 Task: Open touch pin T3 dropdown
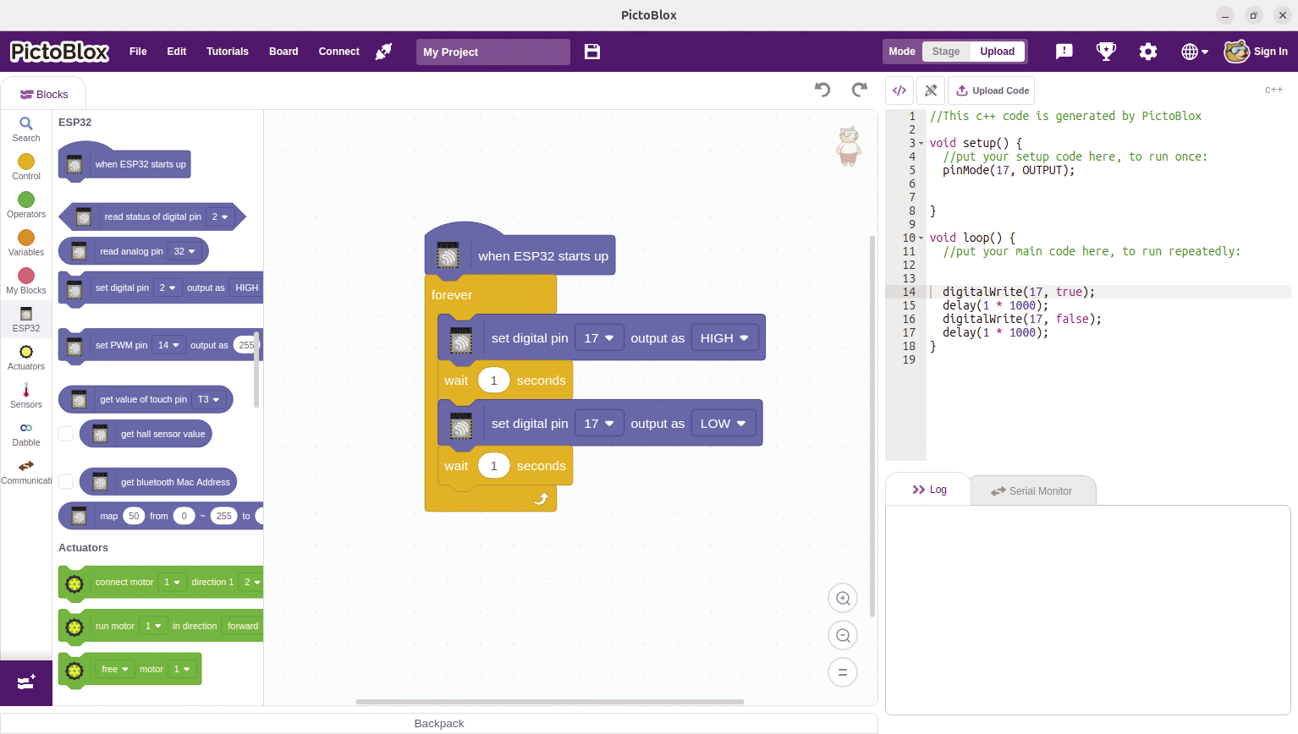pyautogui.click(x=208, y=399)
